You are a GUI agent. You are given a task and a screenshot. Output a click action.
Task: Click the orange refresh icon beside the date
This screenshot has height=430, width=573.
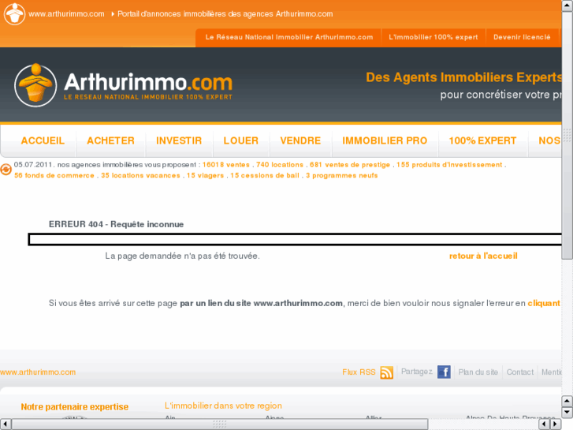click(x=6, y=170)
